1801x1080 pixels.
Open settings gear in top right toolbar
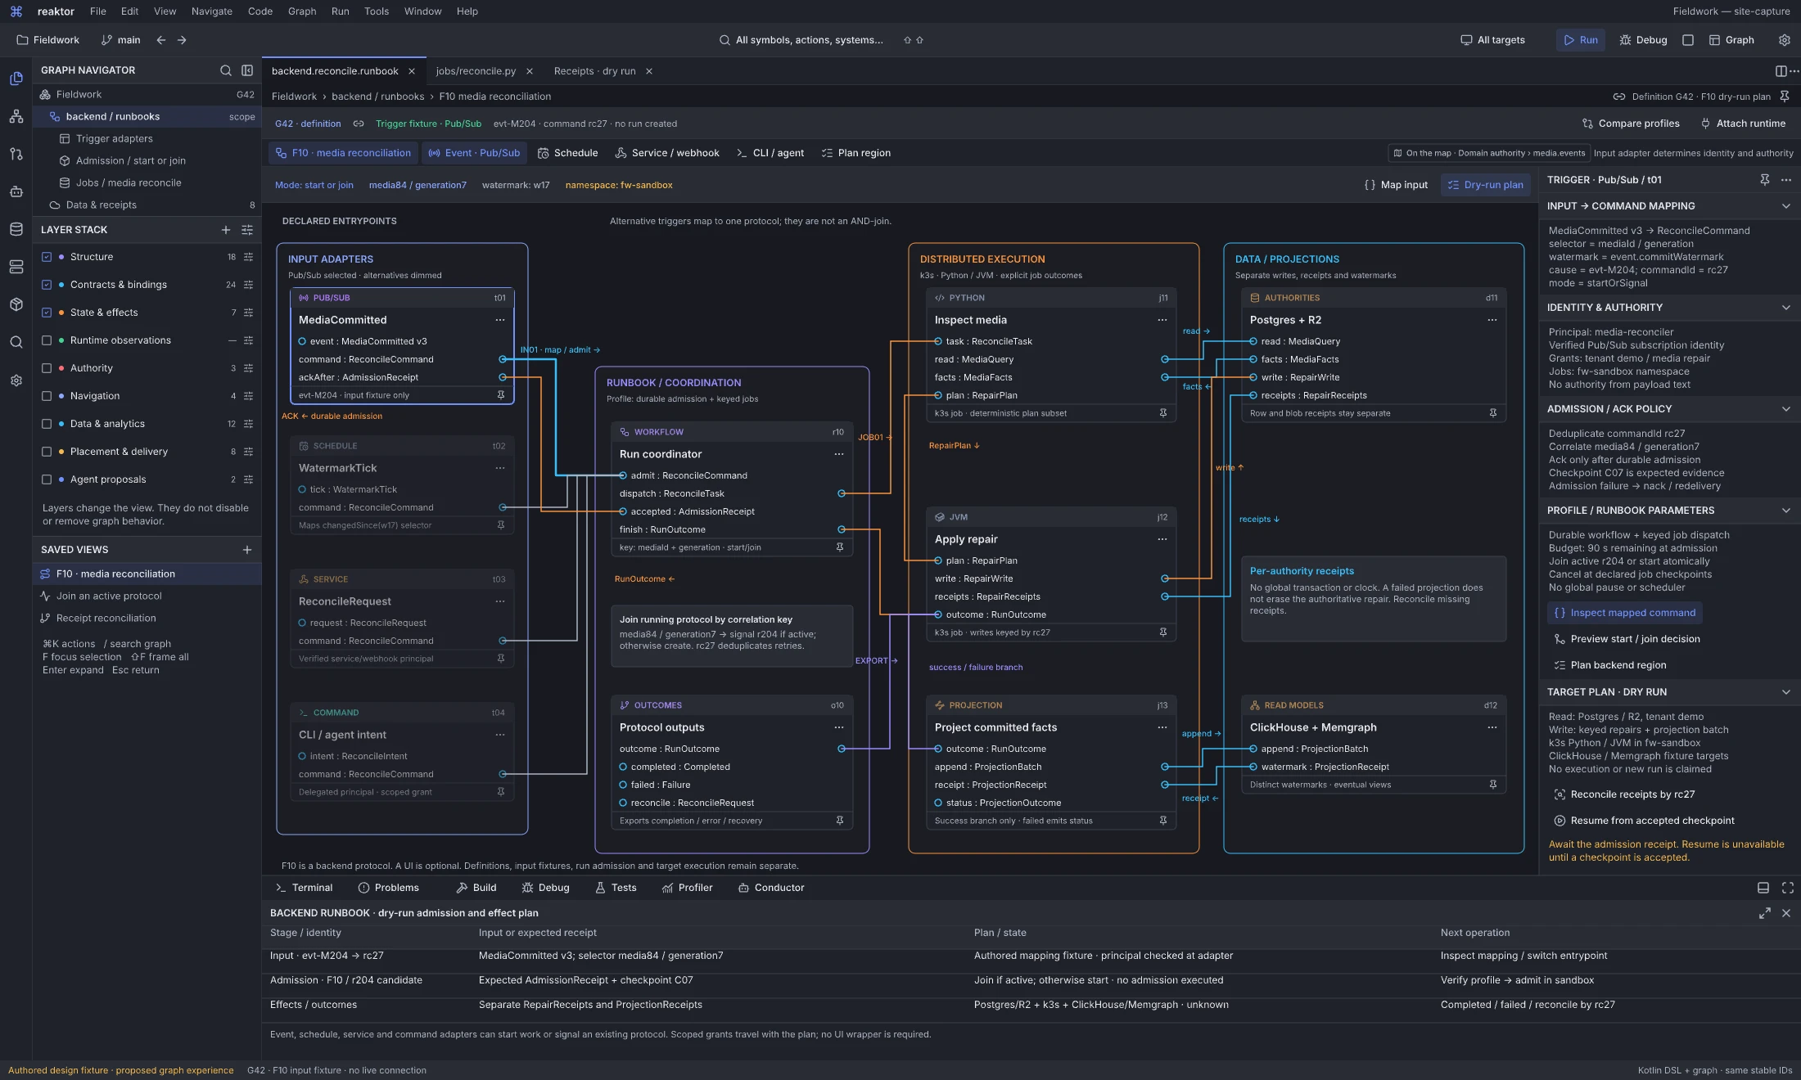tap(1785, 40)
